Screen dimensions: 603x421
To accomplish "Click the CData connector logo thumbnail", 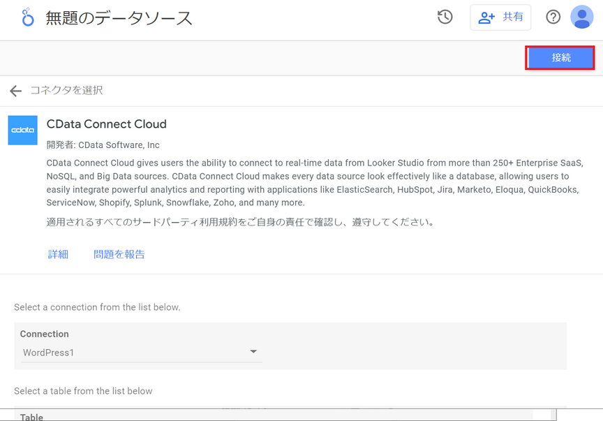I will (23, 130).
